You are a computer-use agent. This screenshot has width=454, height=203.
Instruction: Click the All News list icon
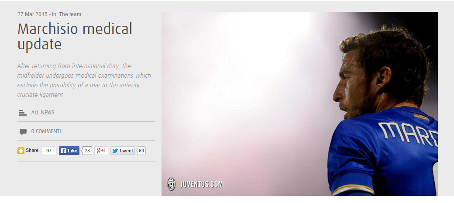pos(23,113)
